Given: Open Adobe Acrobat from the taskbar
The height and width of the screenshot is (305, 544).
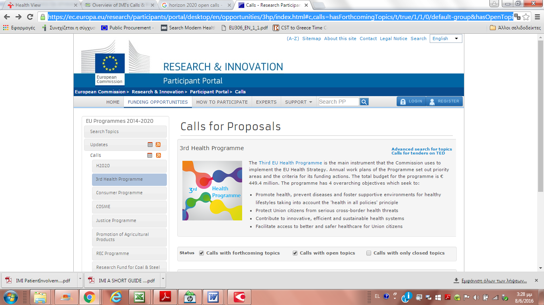Looking at the screenshot, I should 165,297.
